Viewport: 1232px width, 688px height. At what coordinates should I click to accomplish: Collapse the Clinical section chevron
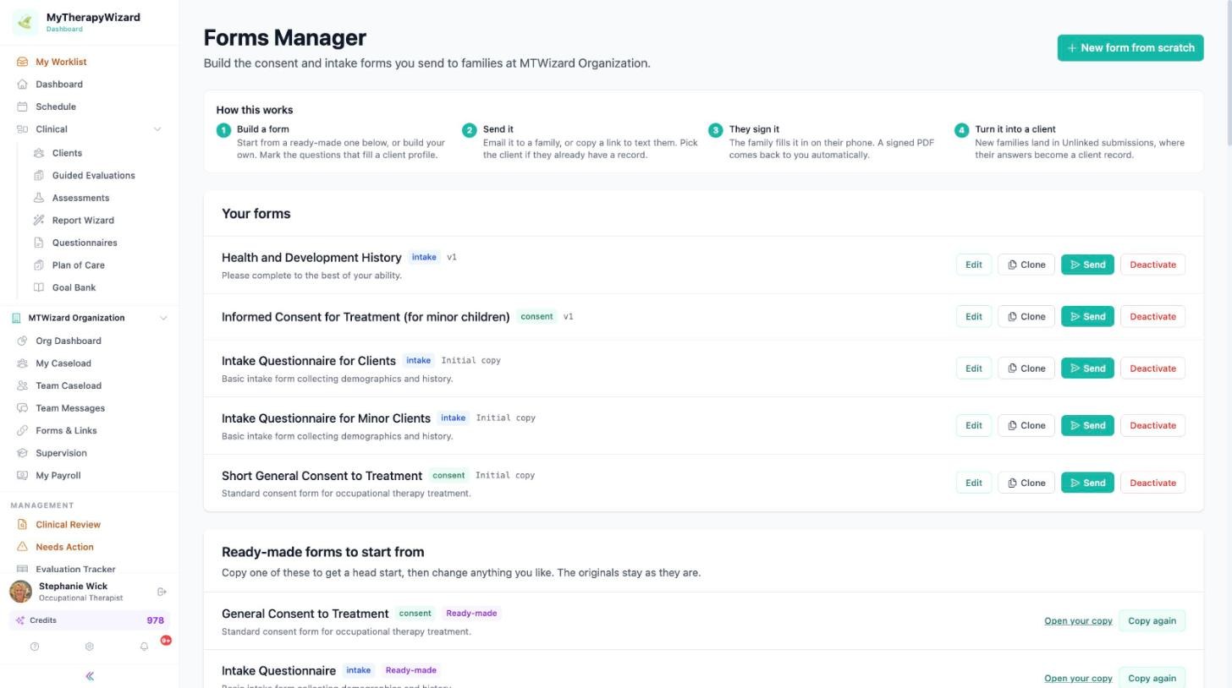coord(157,129)
